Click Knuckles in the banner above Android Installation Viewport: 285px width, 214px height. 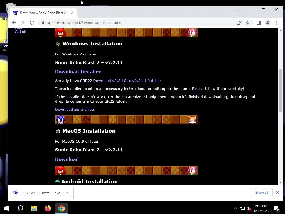[60, 170]
